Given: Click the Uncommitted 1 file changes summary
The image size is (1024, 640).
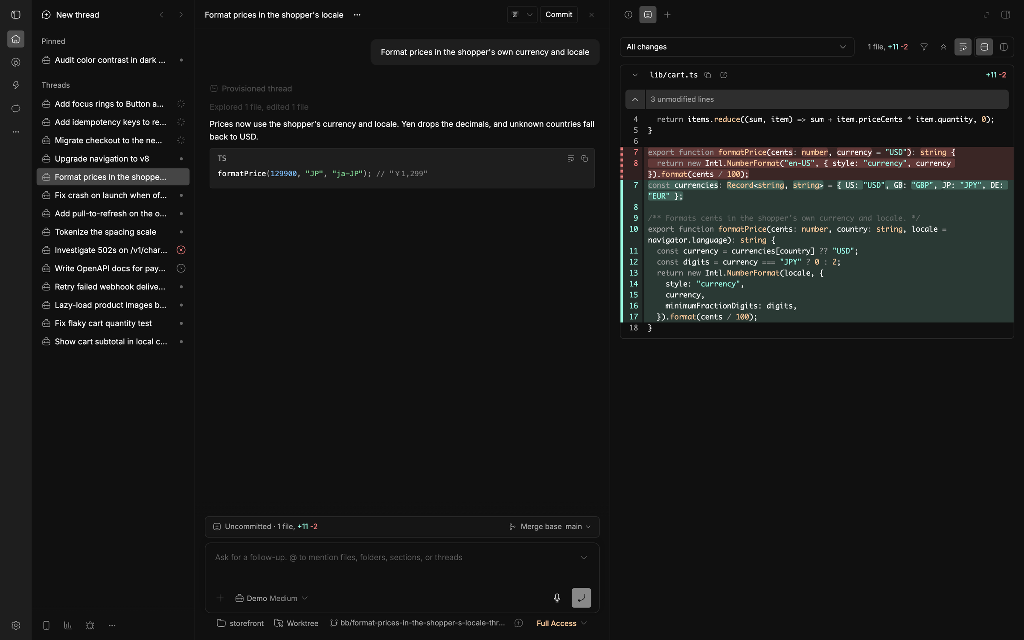Looking at the screenshot, I should click(265, 527).
